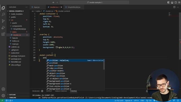The width and height of the screenshot is (181, 102).
Task: Choose 'position: relative;' Emmet suggestion
Action: pyautogui.click(x=75, y=60)
